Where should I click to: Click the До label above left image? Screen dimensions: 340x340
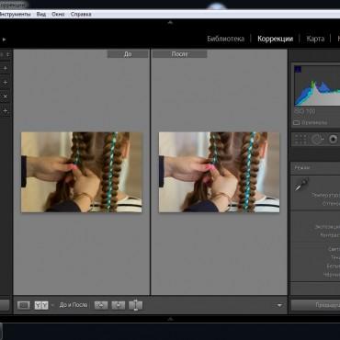tap(128, 54)
